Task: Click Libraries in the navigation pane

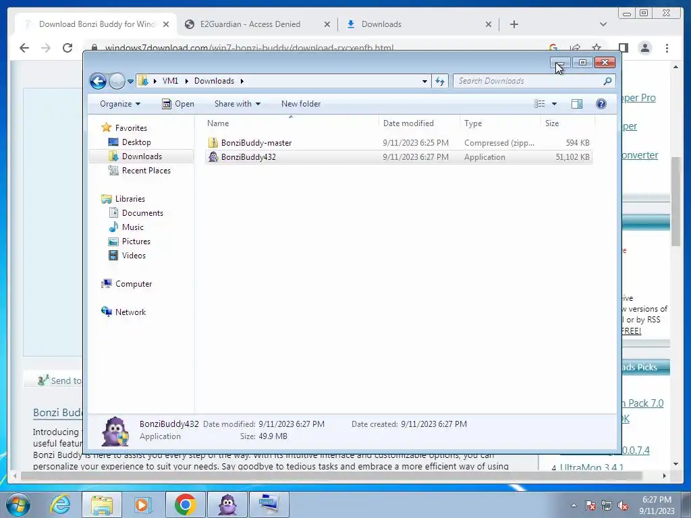Action: click(130, 199)
